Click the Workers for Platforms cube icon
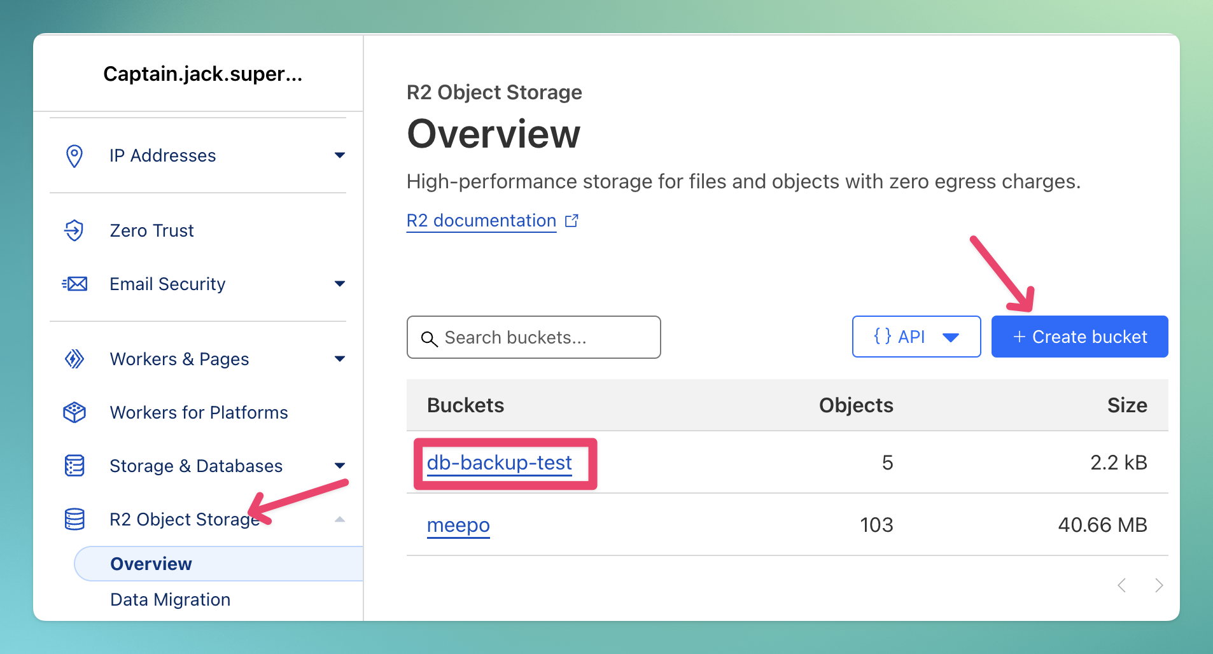This screenshot has width=1213, height=654. coord(74,412)
